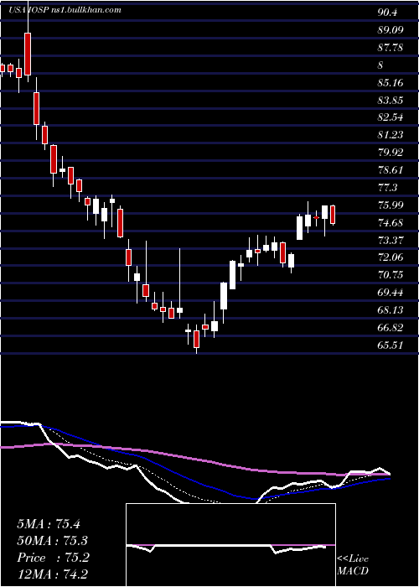Viewport: 419px width, 587px height.
Task: Click the 72.06 axis value
Action: [391, 257]
